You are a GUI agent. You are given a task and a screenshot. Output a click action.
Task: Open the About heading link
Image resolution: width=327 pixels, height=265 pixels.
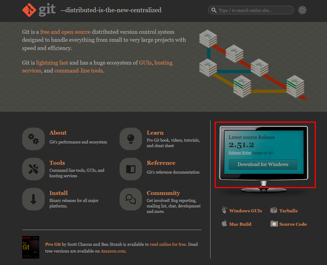pyautogui.click(x=58, y=133)
